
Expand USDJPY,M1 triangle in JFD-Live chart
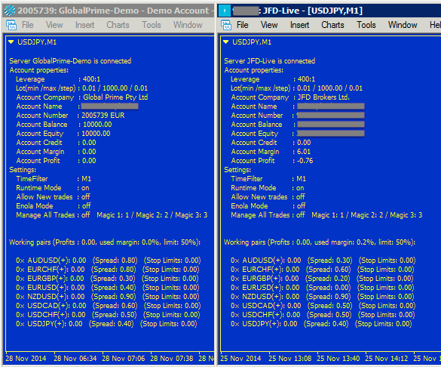(226, 42)
